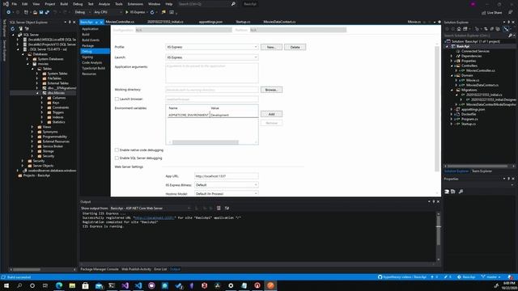Open the Extensions menu

tap(135, 4)
